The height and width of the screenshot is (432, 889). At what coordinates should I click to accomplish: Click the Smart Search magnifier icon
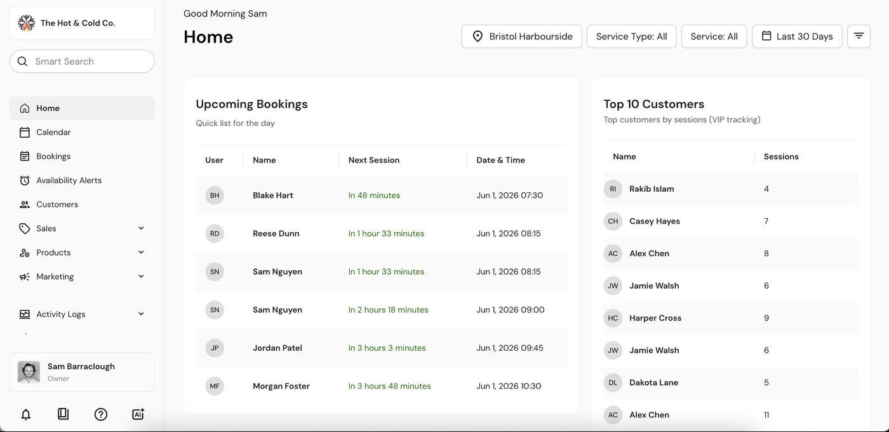(22, 62)
